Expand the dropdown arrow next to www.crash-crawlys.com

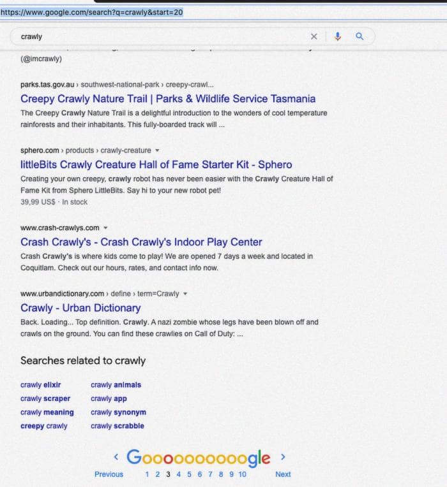105,228
